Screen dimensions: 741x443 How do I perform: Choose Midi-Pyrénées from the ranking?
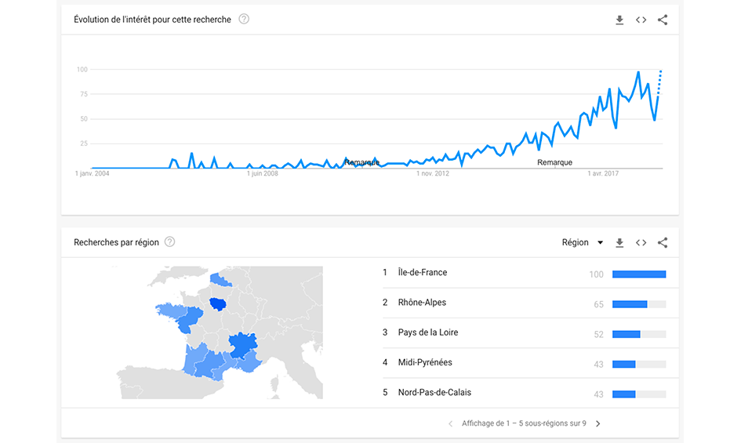coord(425,362)
